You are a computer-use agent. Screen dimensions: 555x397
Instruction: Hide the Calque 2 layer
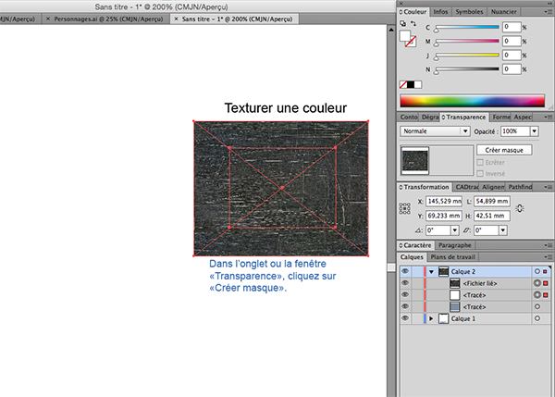point(405,271)
